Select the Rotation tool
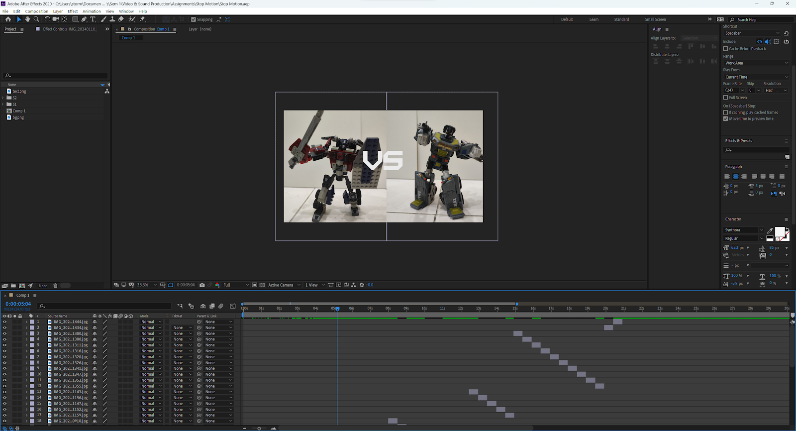 47,19
